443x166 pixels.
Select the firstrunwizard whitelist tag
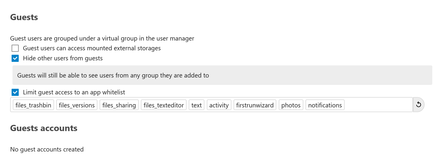[255, 105]
